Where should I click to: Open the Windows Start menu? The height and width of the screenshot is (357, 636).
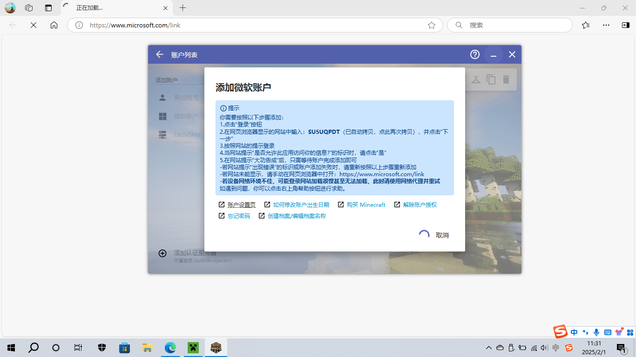point(11,348)
